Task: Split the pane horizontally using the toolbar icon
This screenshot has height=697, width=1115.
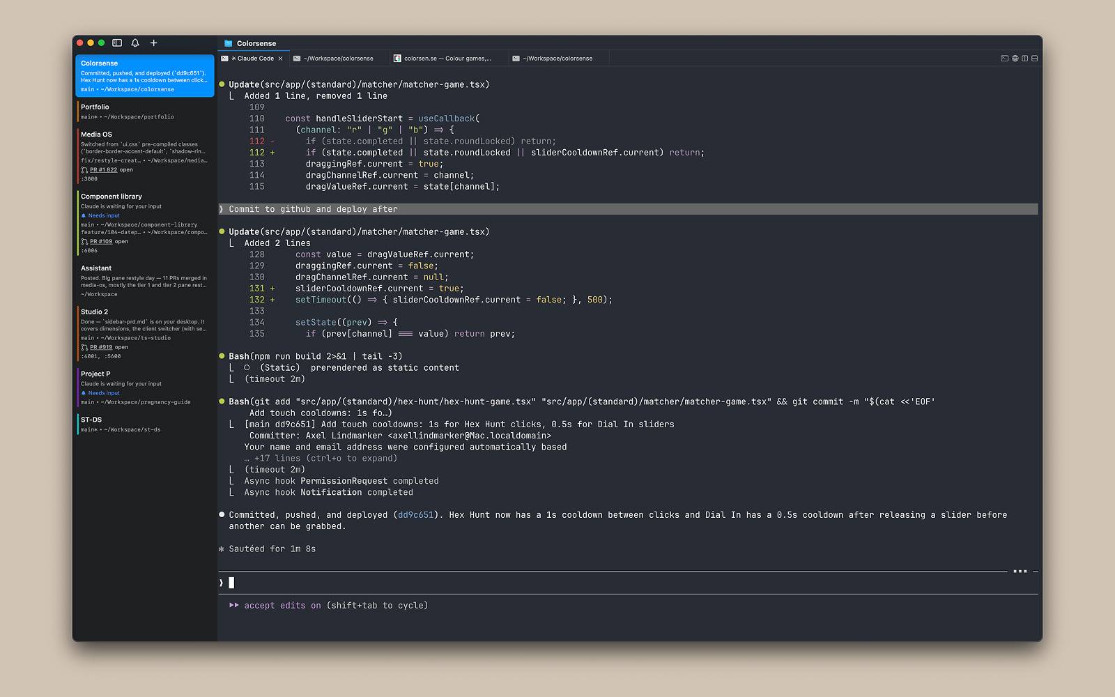Action: [1033, 59]
